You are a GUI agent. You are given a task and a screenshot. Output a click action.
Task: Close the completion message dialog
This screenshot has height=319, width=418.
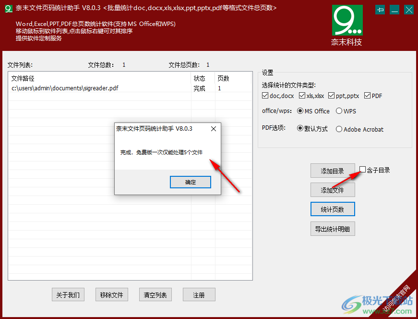213,129
